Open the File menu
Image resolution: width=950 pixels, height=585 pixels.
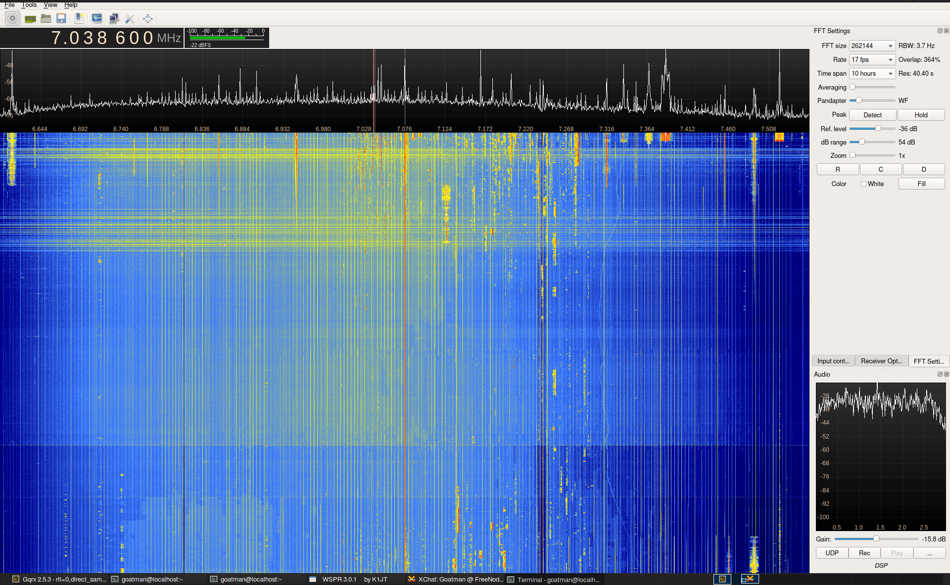click(x=9, y=5)
